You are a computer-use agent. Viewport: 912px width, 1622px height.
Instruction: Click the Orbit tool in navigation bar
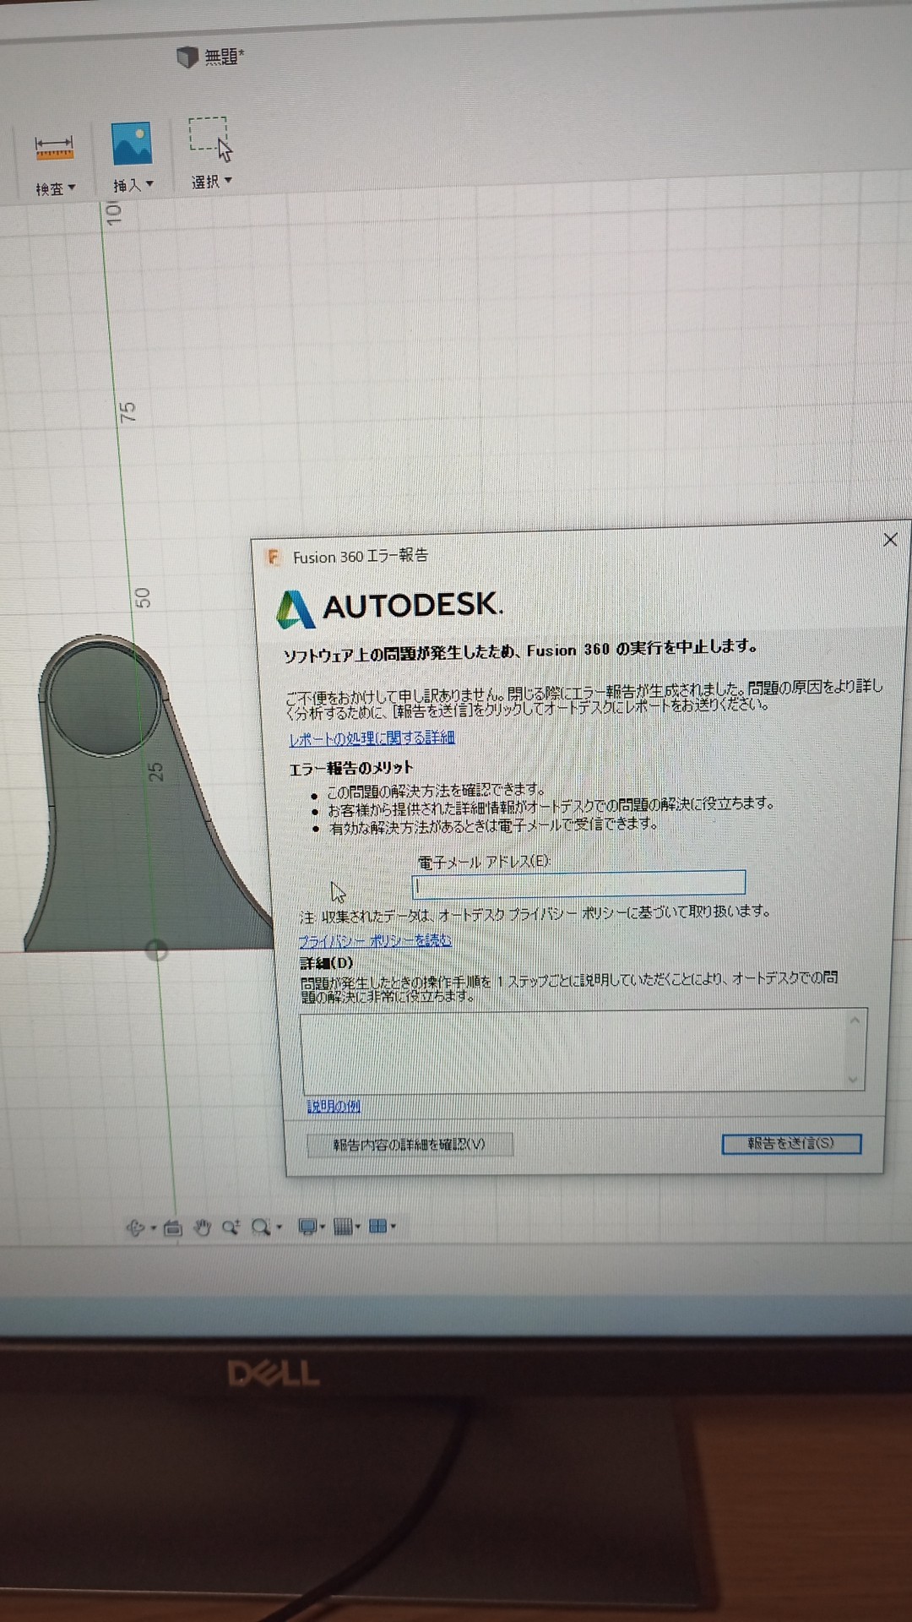pyautogui.click(x=135, y=1227)
